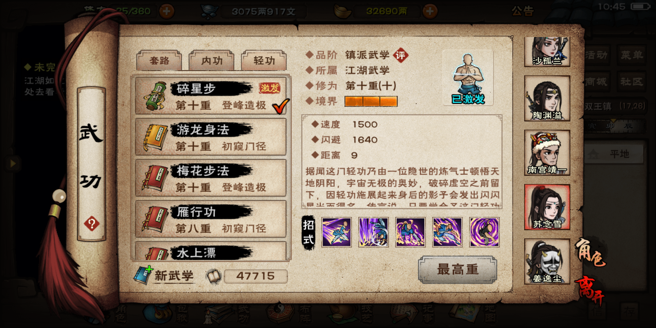The height and width of the screenshot is (328, 656).
Task: Click the 激发 activated tag on 碎星步
Action: (x=269, y=88)
